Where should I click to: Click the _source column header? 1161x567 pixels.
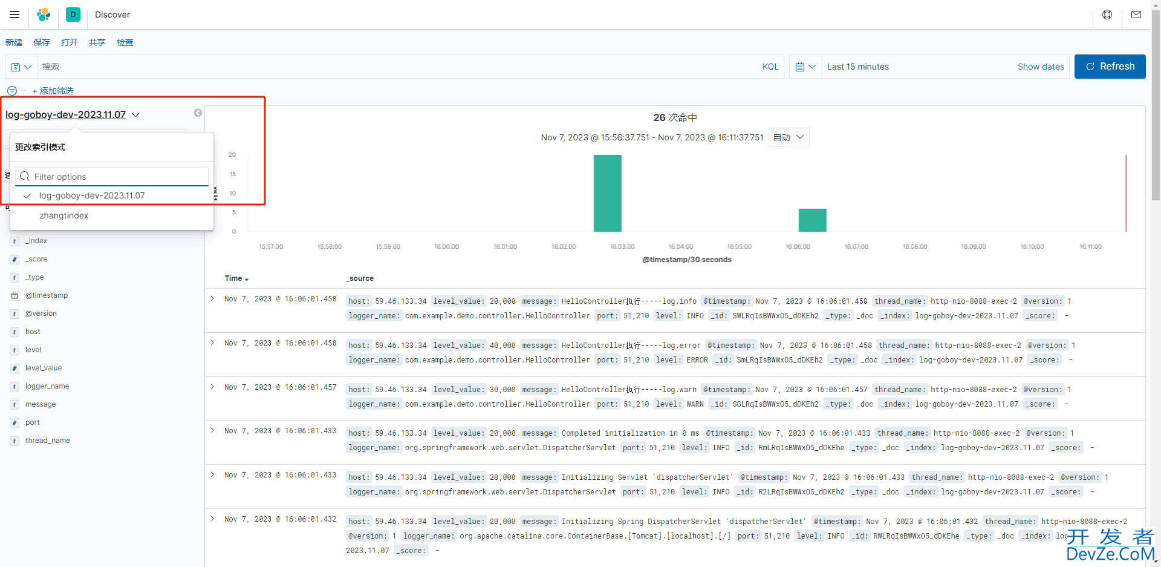pos(360,278)
